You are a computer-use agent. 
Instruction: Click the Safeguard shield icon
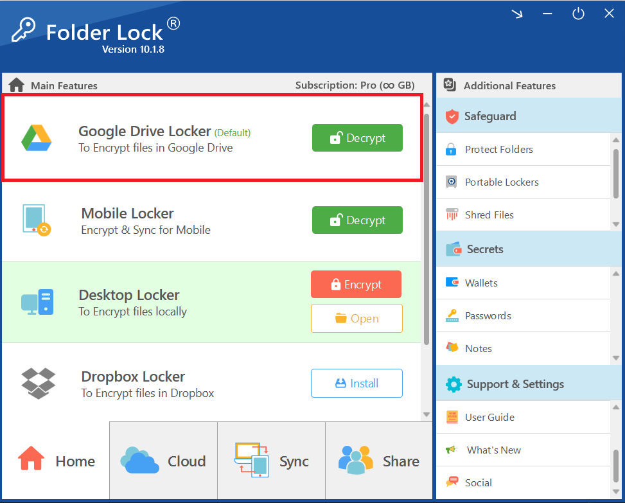(x=452, y=116)
